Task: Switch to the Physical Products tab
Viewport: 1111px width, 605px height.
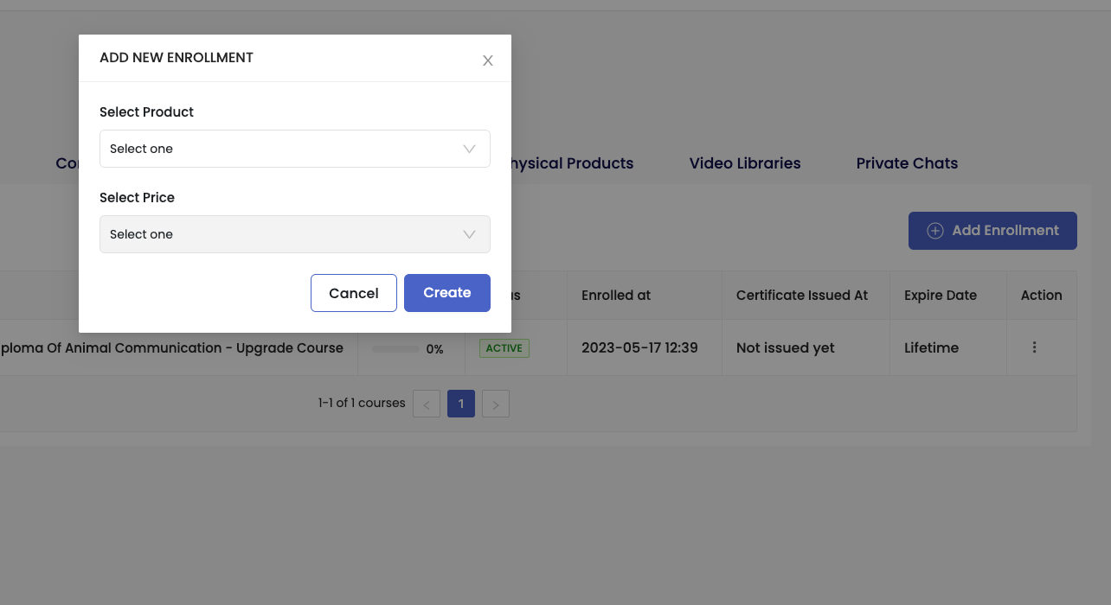Action: [x=573, y=163]
